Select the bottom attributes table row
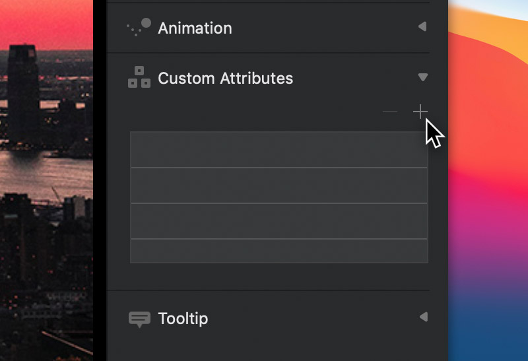 [x=279, y=251]
